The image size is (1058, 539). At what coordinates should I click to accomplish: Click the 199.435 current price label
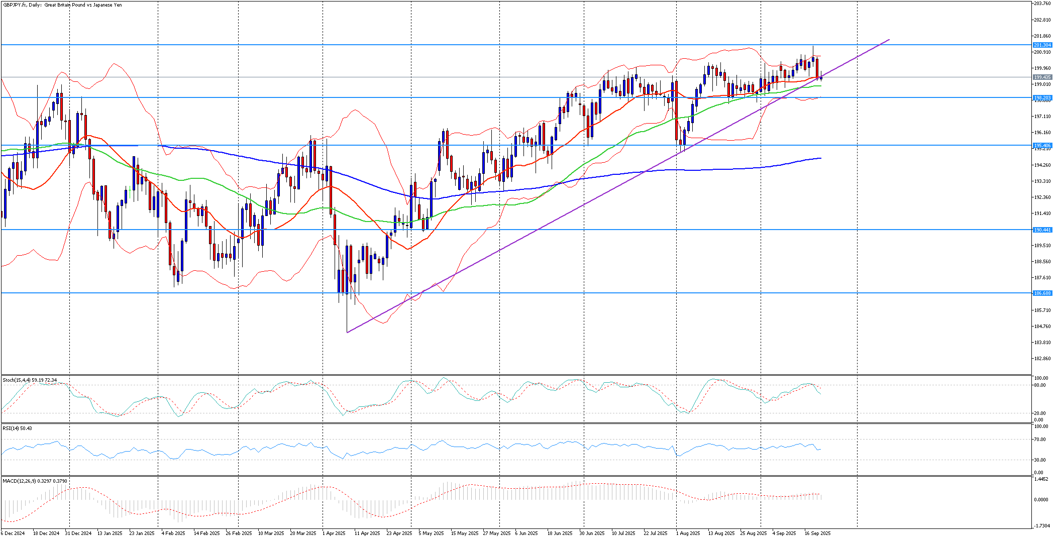[x=1042, y=77]
